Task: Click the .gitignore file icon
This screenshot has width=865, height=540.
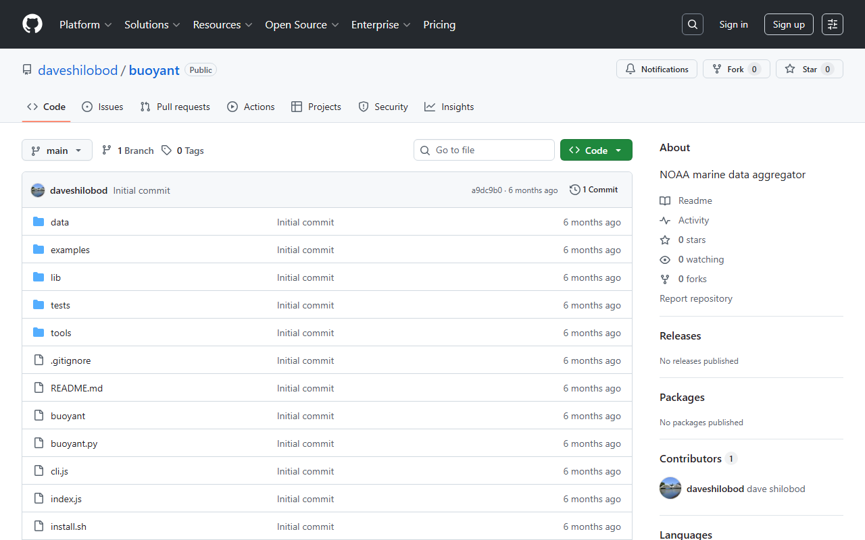Action: (x=39, y=360)
